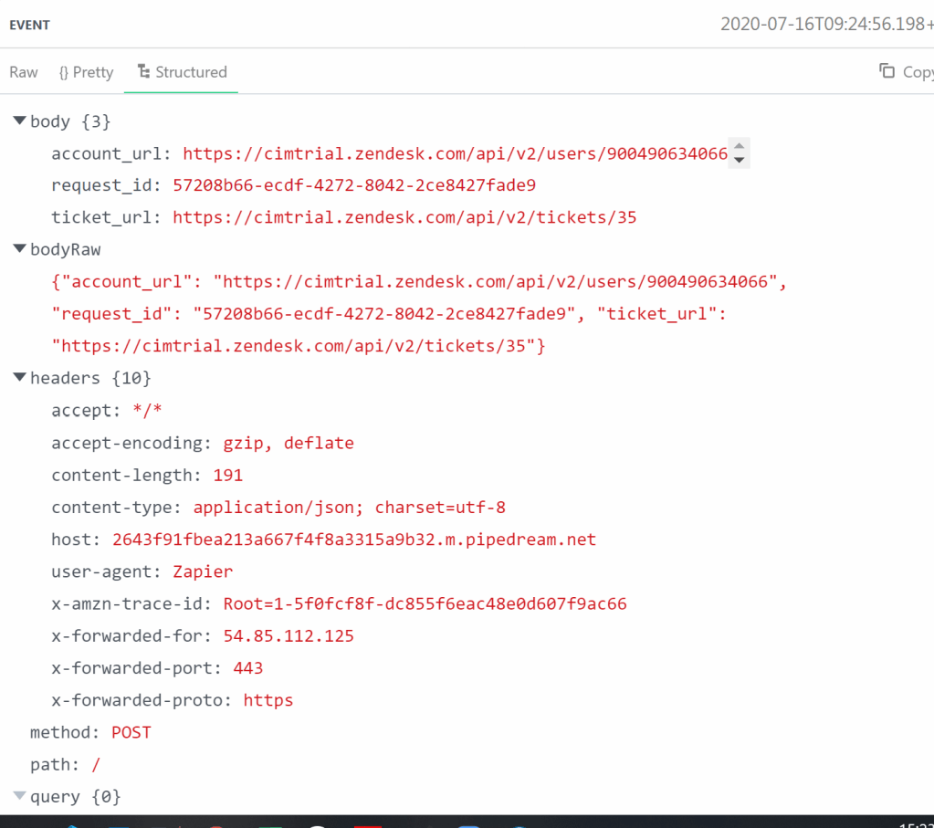Image resolution: width=934 pixels, height=828 pixels.
Task: Click up arrow beside account_url value
Action: (740, 146)
